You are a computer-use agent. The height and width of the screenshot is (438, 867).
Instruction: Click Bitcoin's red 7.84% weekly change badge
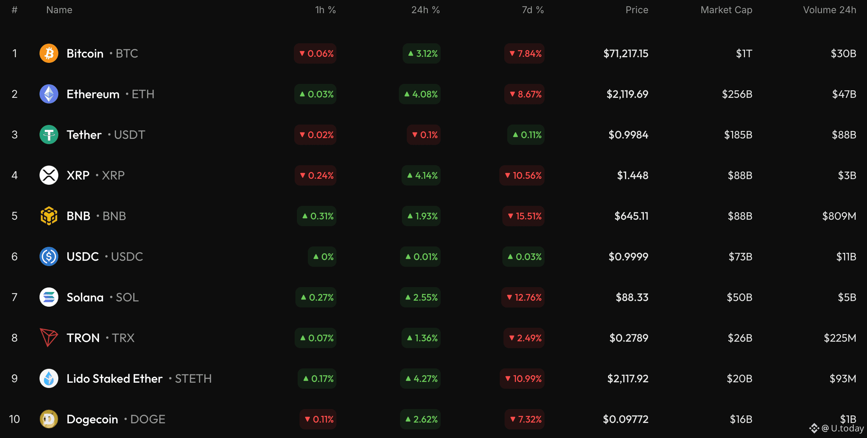525,53
